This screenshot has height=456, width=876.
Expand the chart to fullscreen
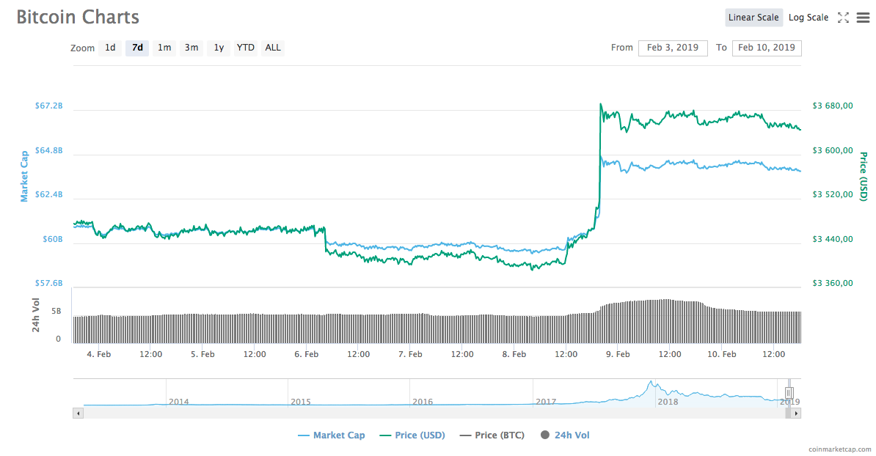[842, 18]
